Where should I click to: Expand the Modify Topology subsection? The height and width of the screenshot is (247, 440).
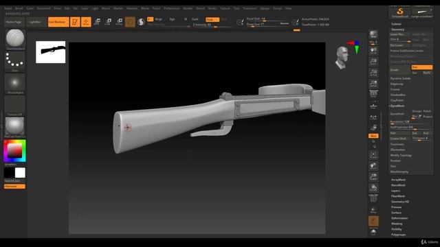pos(401,156)
